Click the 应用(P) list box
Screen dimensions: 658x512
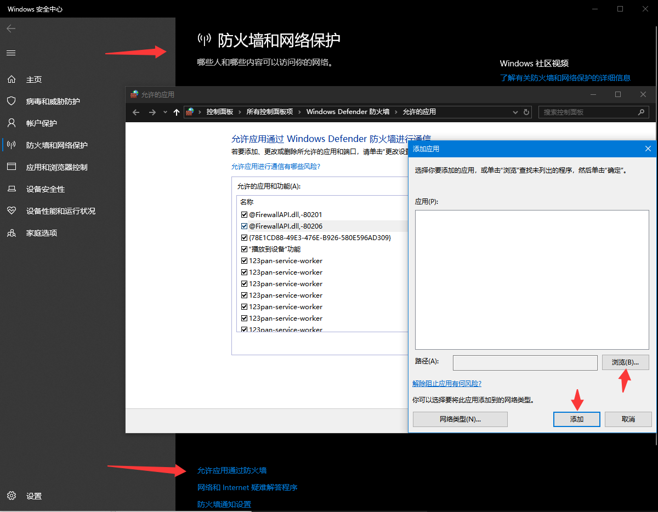[x=532, y=280]
